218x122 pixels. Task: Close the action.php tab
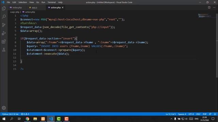point(63,7)
